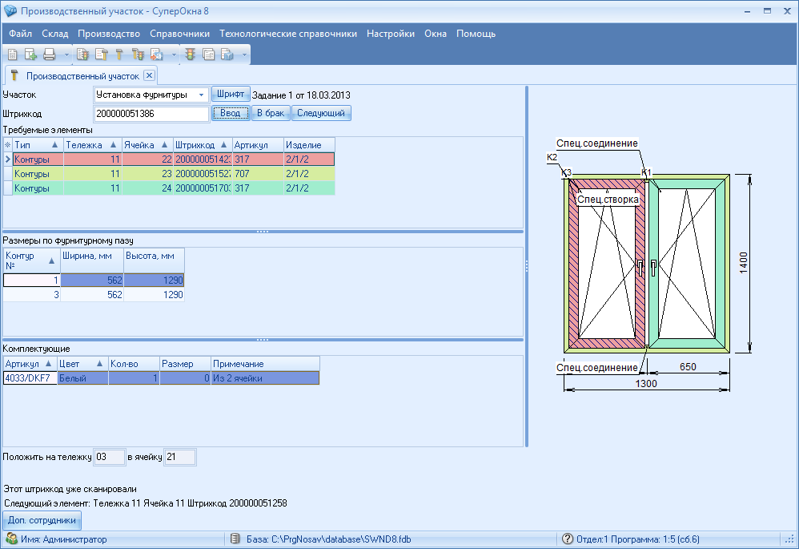Select the 4033/DKF7 article cell
Image resolution: width=799 pixels, height=549 pixels.
coord(30,378)
